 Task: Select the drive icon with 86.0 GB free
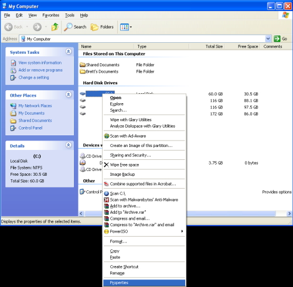[83, 114]
